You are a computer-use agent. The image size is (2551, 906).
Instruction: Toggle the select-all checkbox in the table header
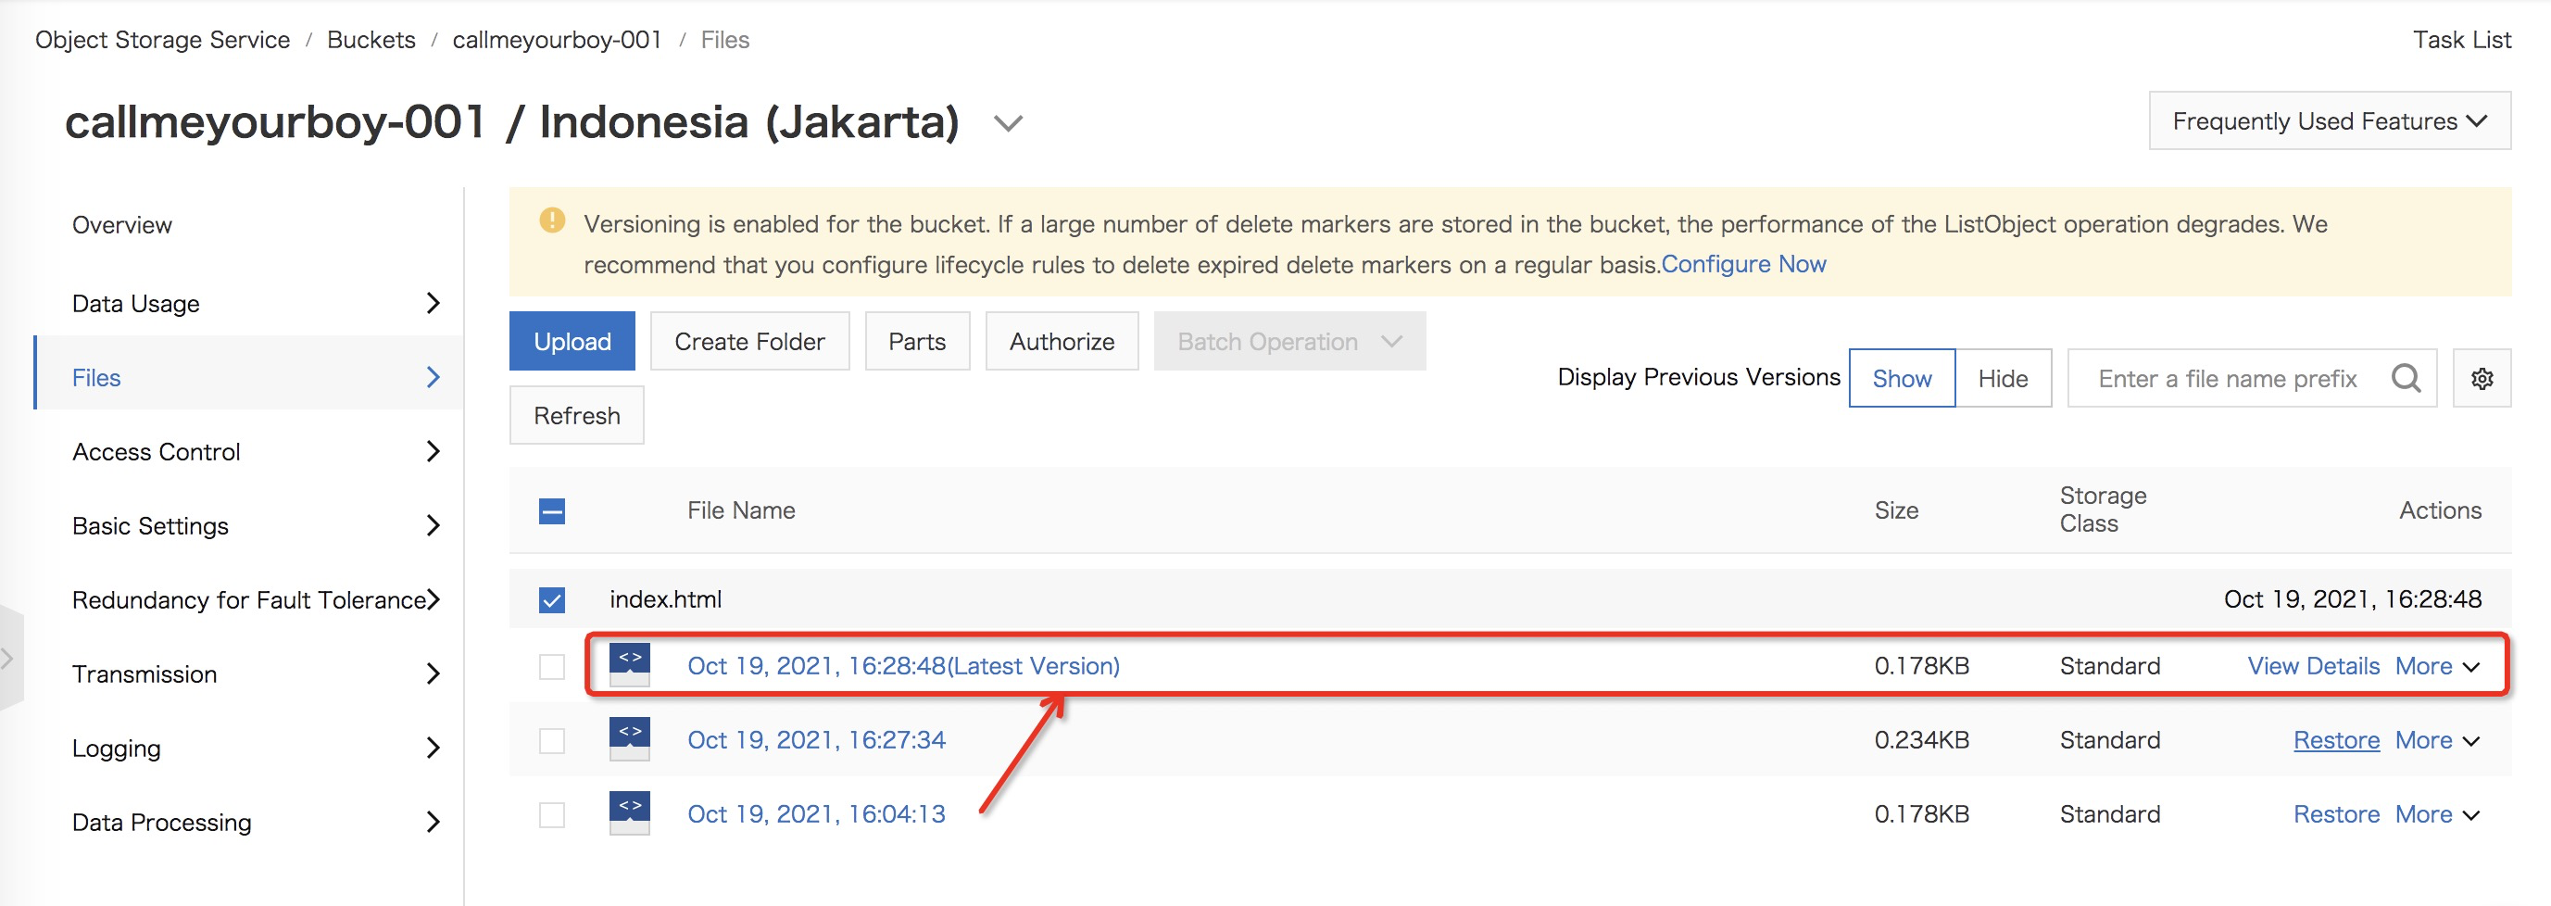pos(551,511)
